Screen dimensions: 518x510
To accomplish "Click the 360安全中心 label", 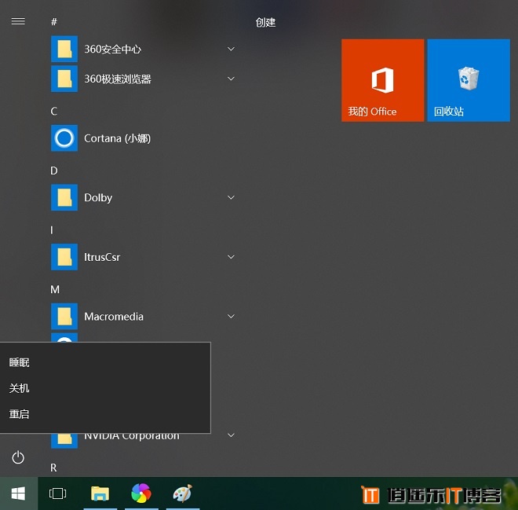I will coord(112,49).
